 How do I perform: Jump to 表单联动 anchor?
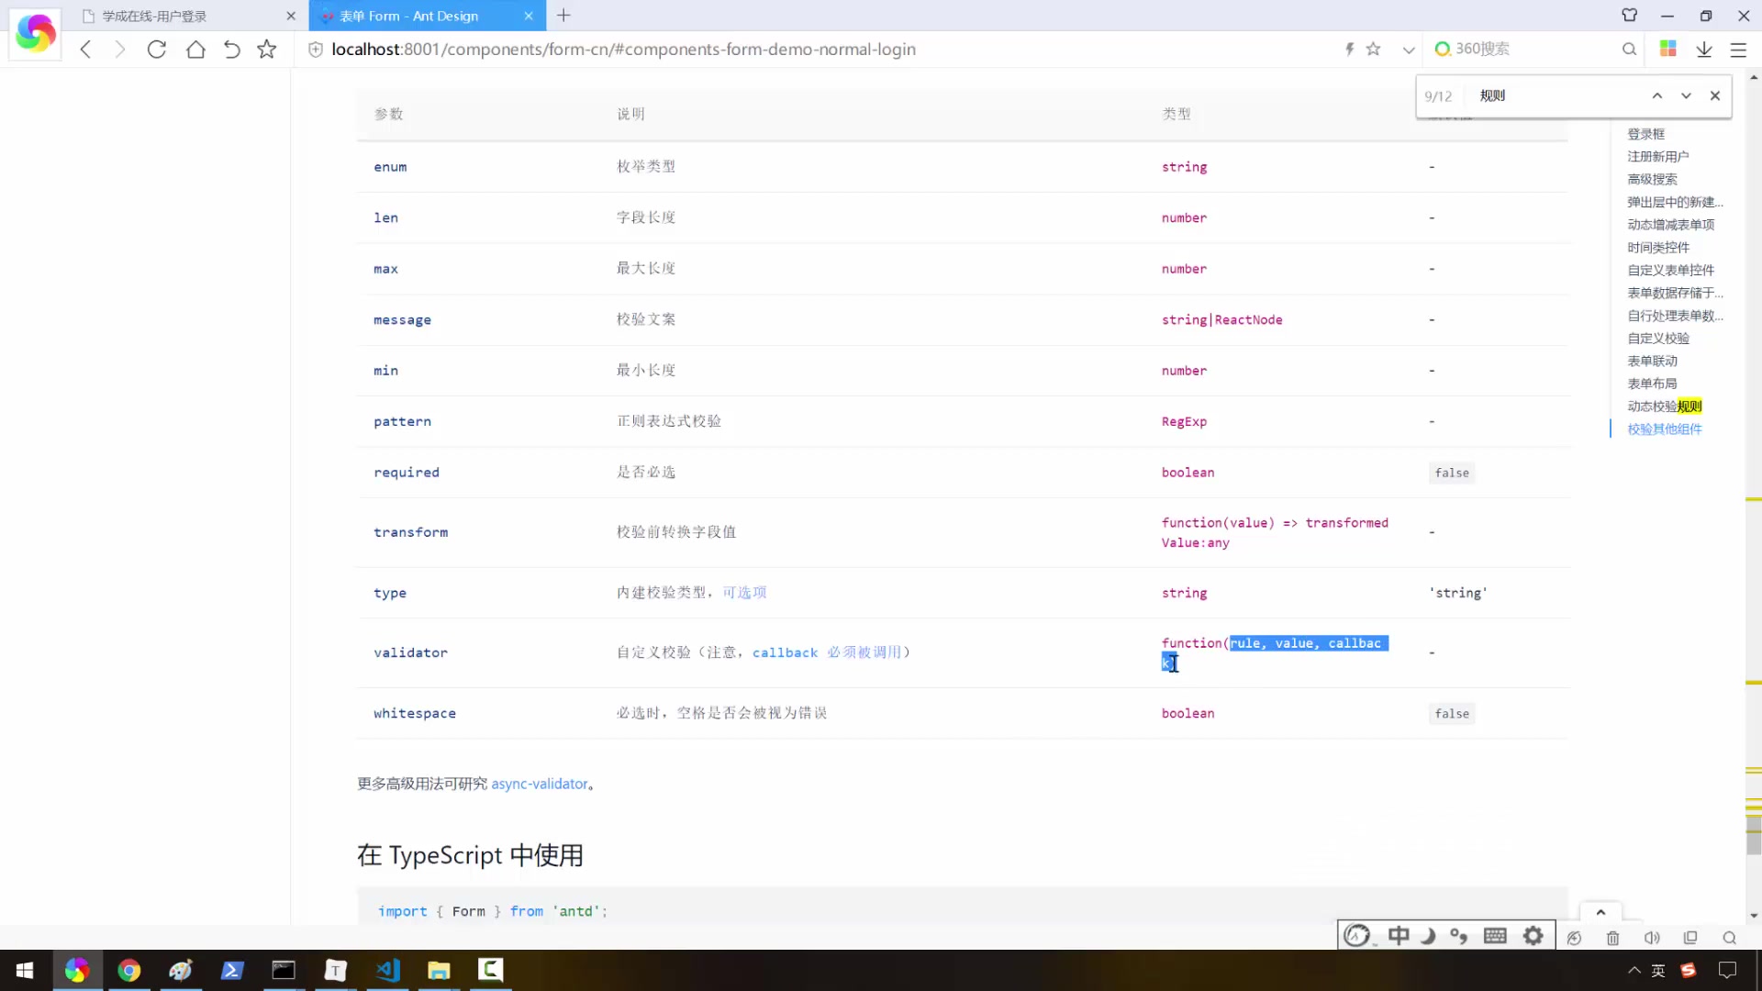click(x=1652, y=362)
